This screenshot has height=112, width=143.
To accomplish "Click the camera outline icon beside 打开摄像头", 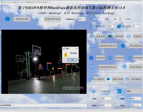I will click(91, 79).
